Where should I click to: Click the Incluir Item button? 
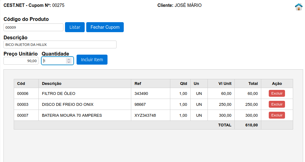pyautogui.click(x=92, y=60)
